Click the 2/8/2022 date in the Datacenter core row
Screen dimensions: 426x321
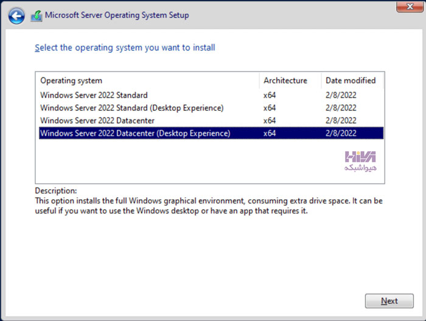[x=341, y=121]
